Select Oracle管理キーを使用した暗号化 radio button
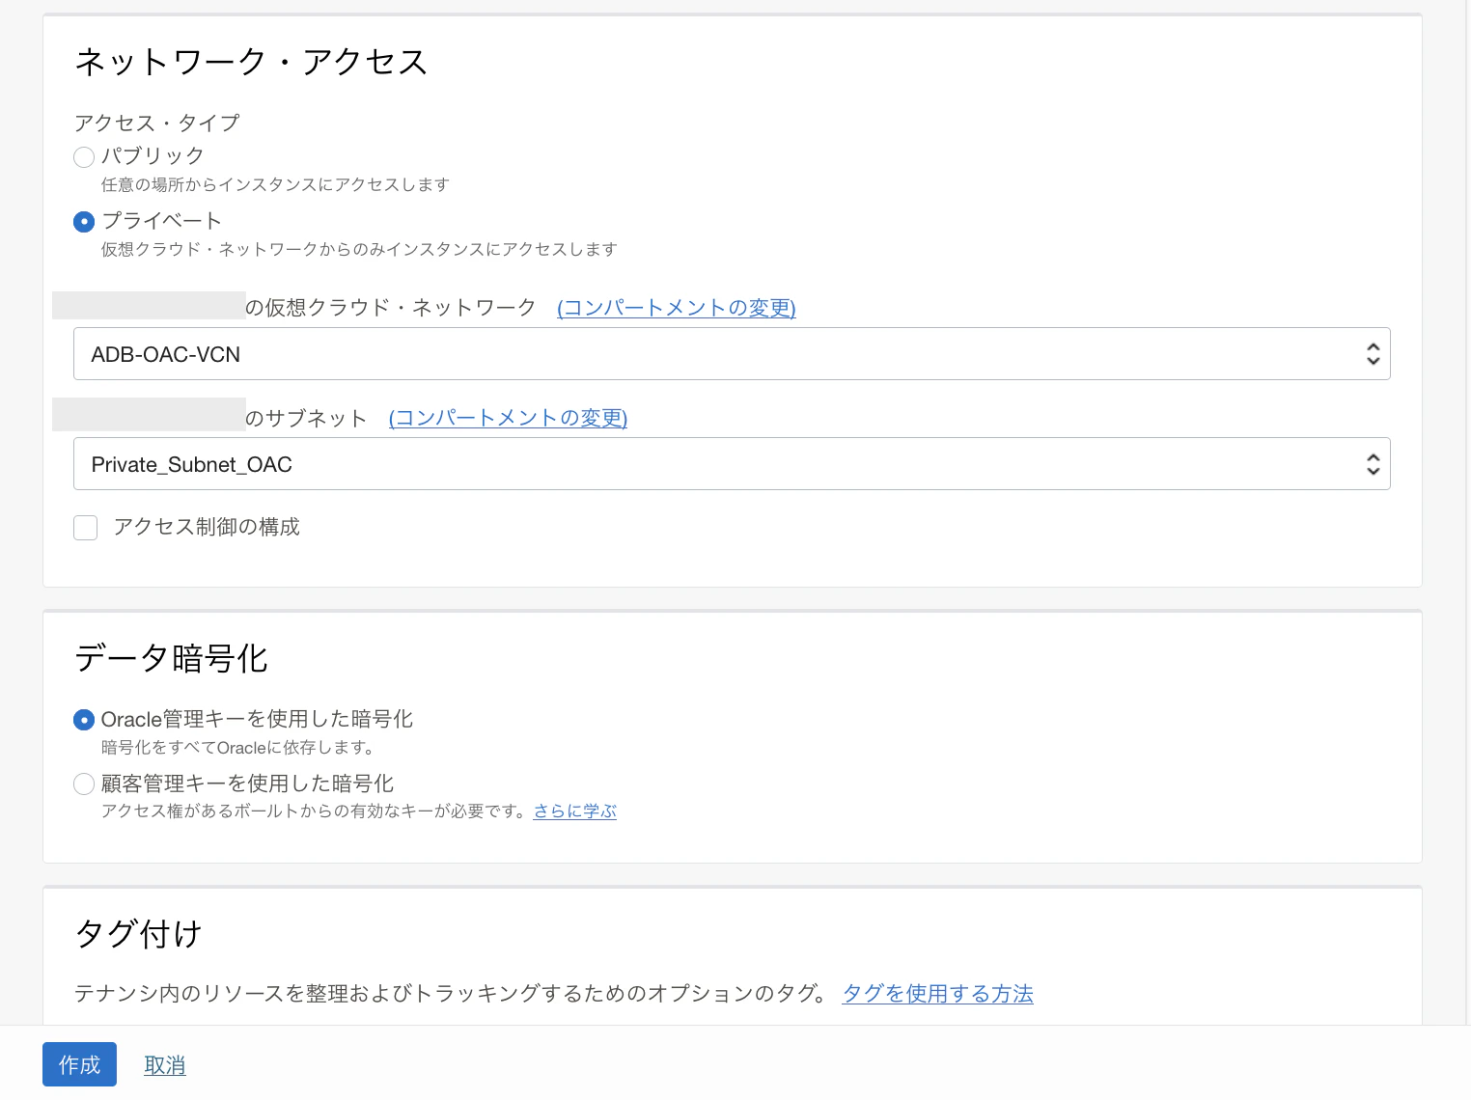 tap(84, 720)
